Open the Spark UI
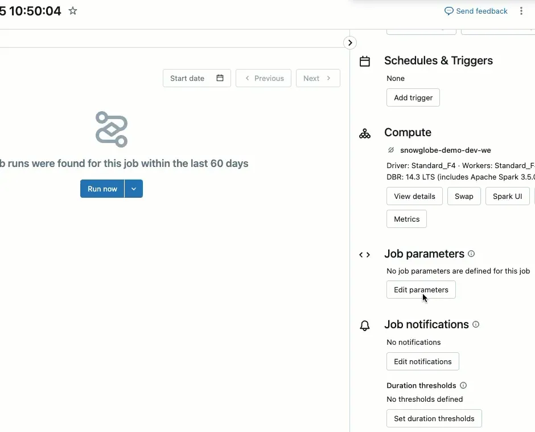This screenshot has height=432, width=535. (507, 196)
